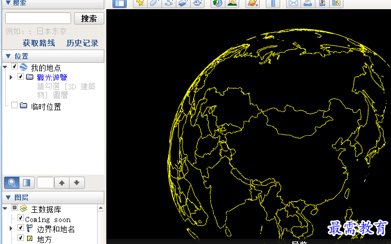Screen dimensions: 391x244
Task: Open the 获取路线 link
Action: [39, 43]
